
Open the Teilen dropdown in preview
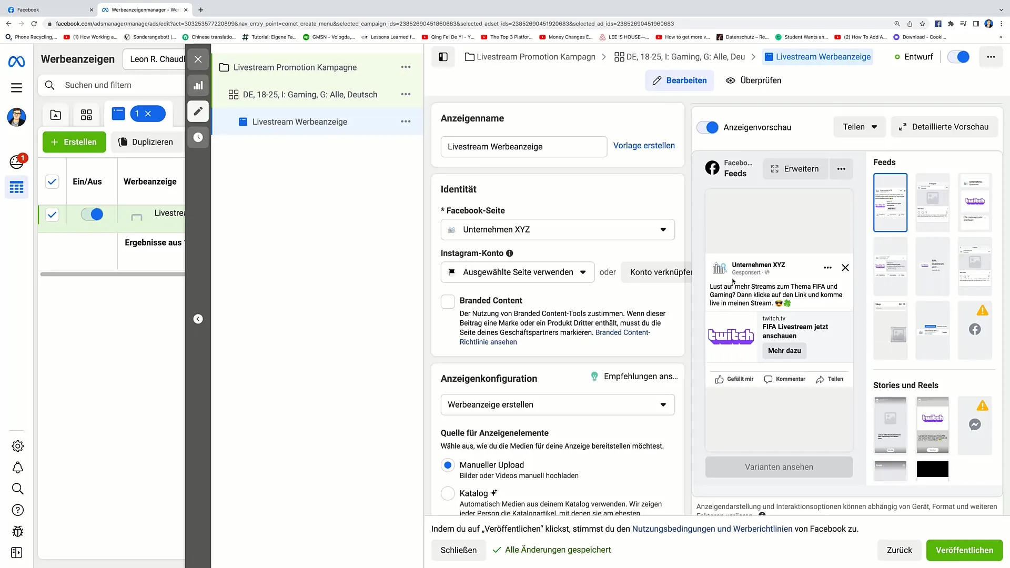860,127
